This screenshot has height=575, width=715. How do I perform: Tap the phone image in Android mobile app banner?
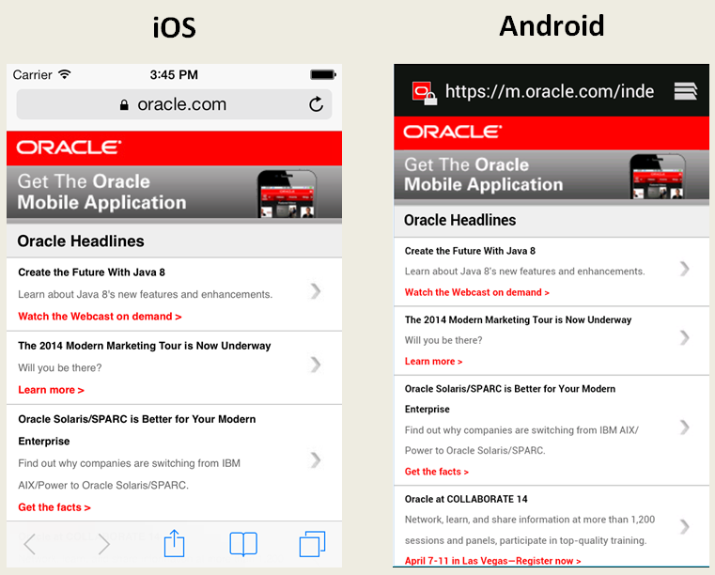(657, 177)
